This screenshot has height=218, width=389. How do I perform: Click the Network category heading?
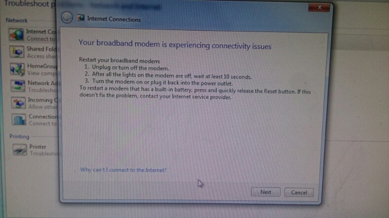point(17,20)
